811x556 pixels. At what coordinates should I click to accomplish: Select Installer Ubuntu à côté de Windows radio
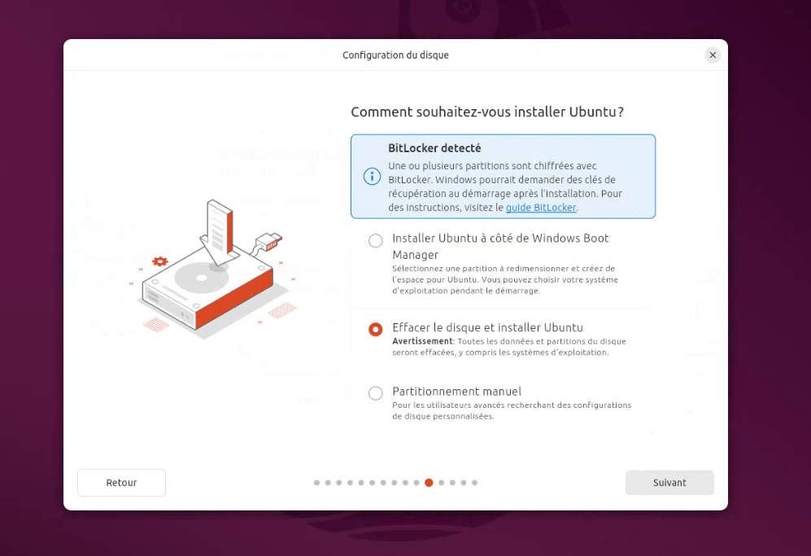(x=376, y=241)
